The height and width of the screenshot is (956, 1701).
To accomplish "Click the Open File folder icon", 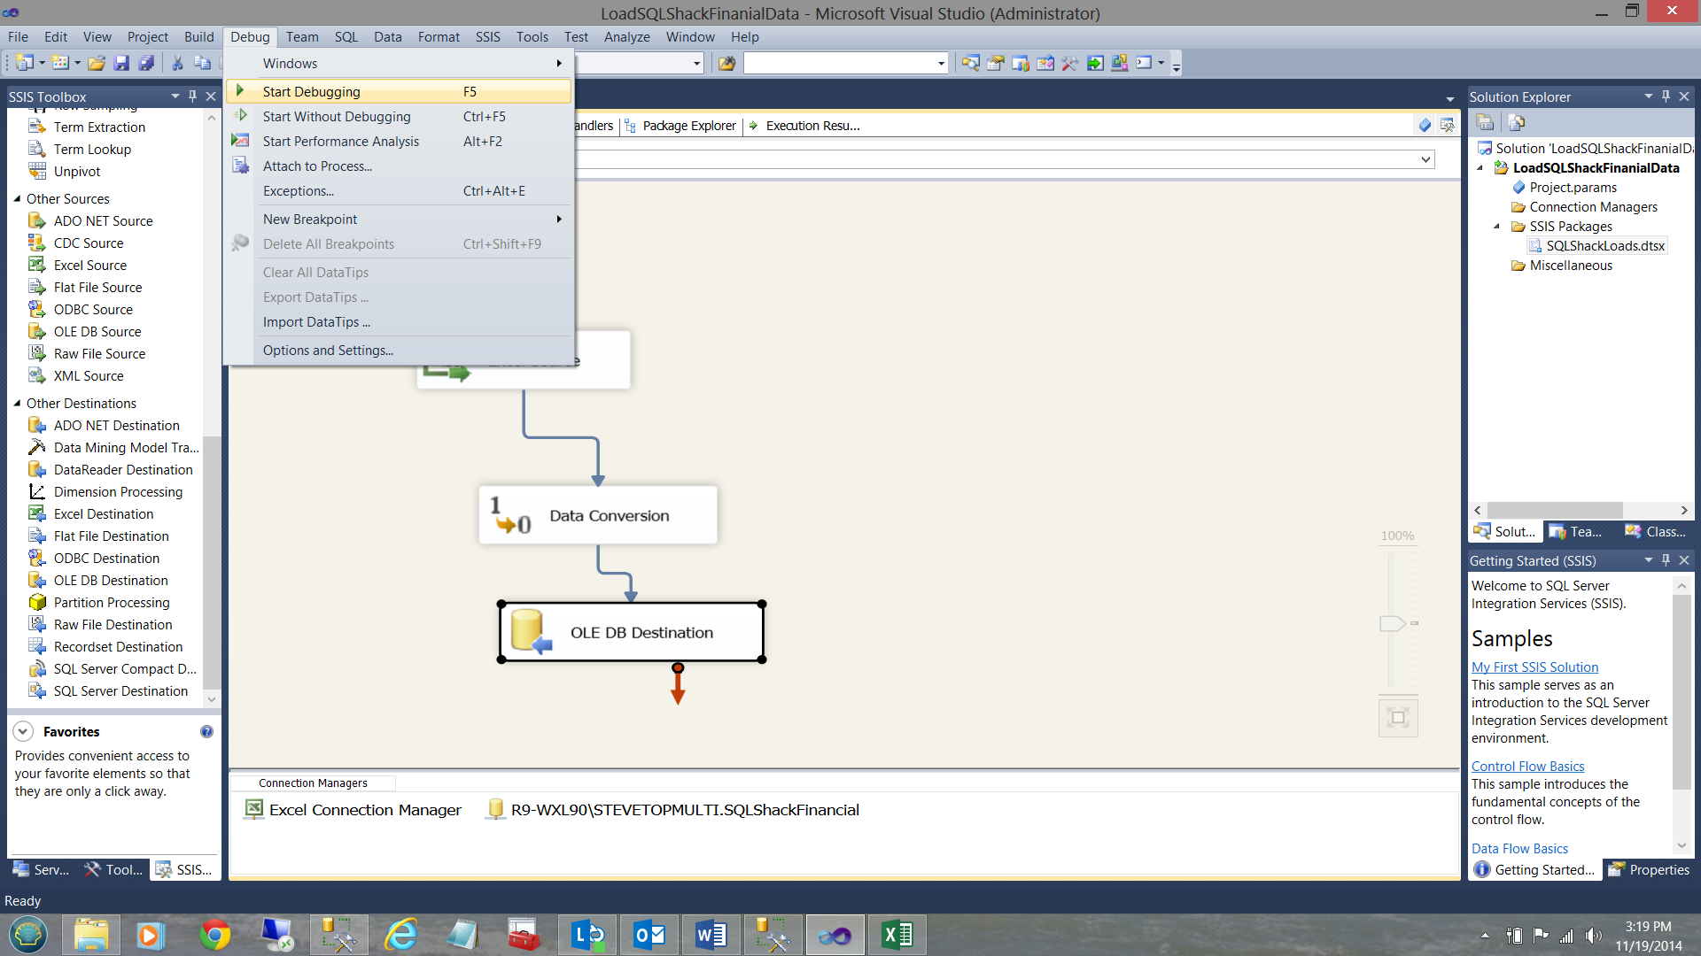I will [x=97, y=63].
